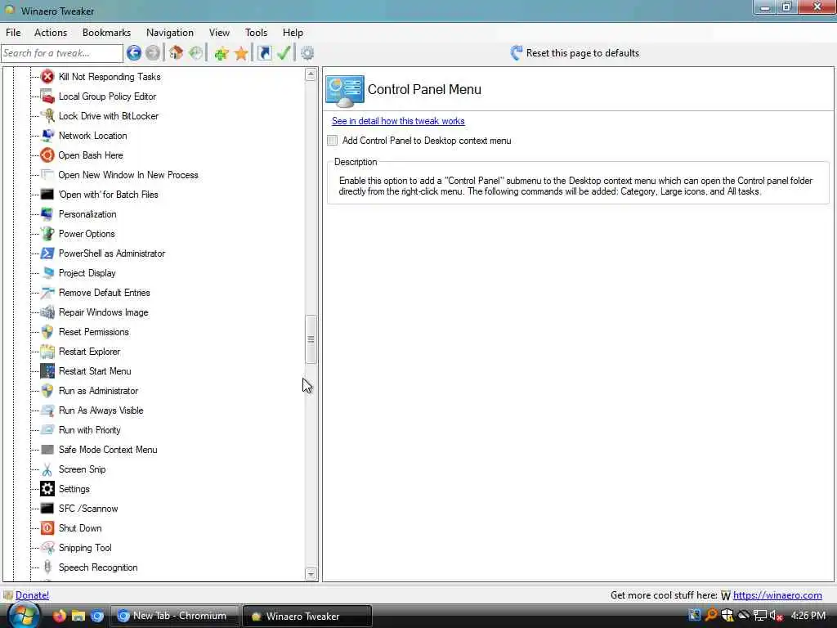Open the View menu
The height and width of the screenshot is (628, 837).
pyautogui.click(x=219, y=33)
